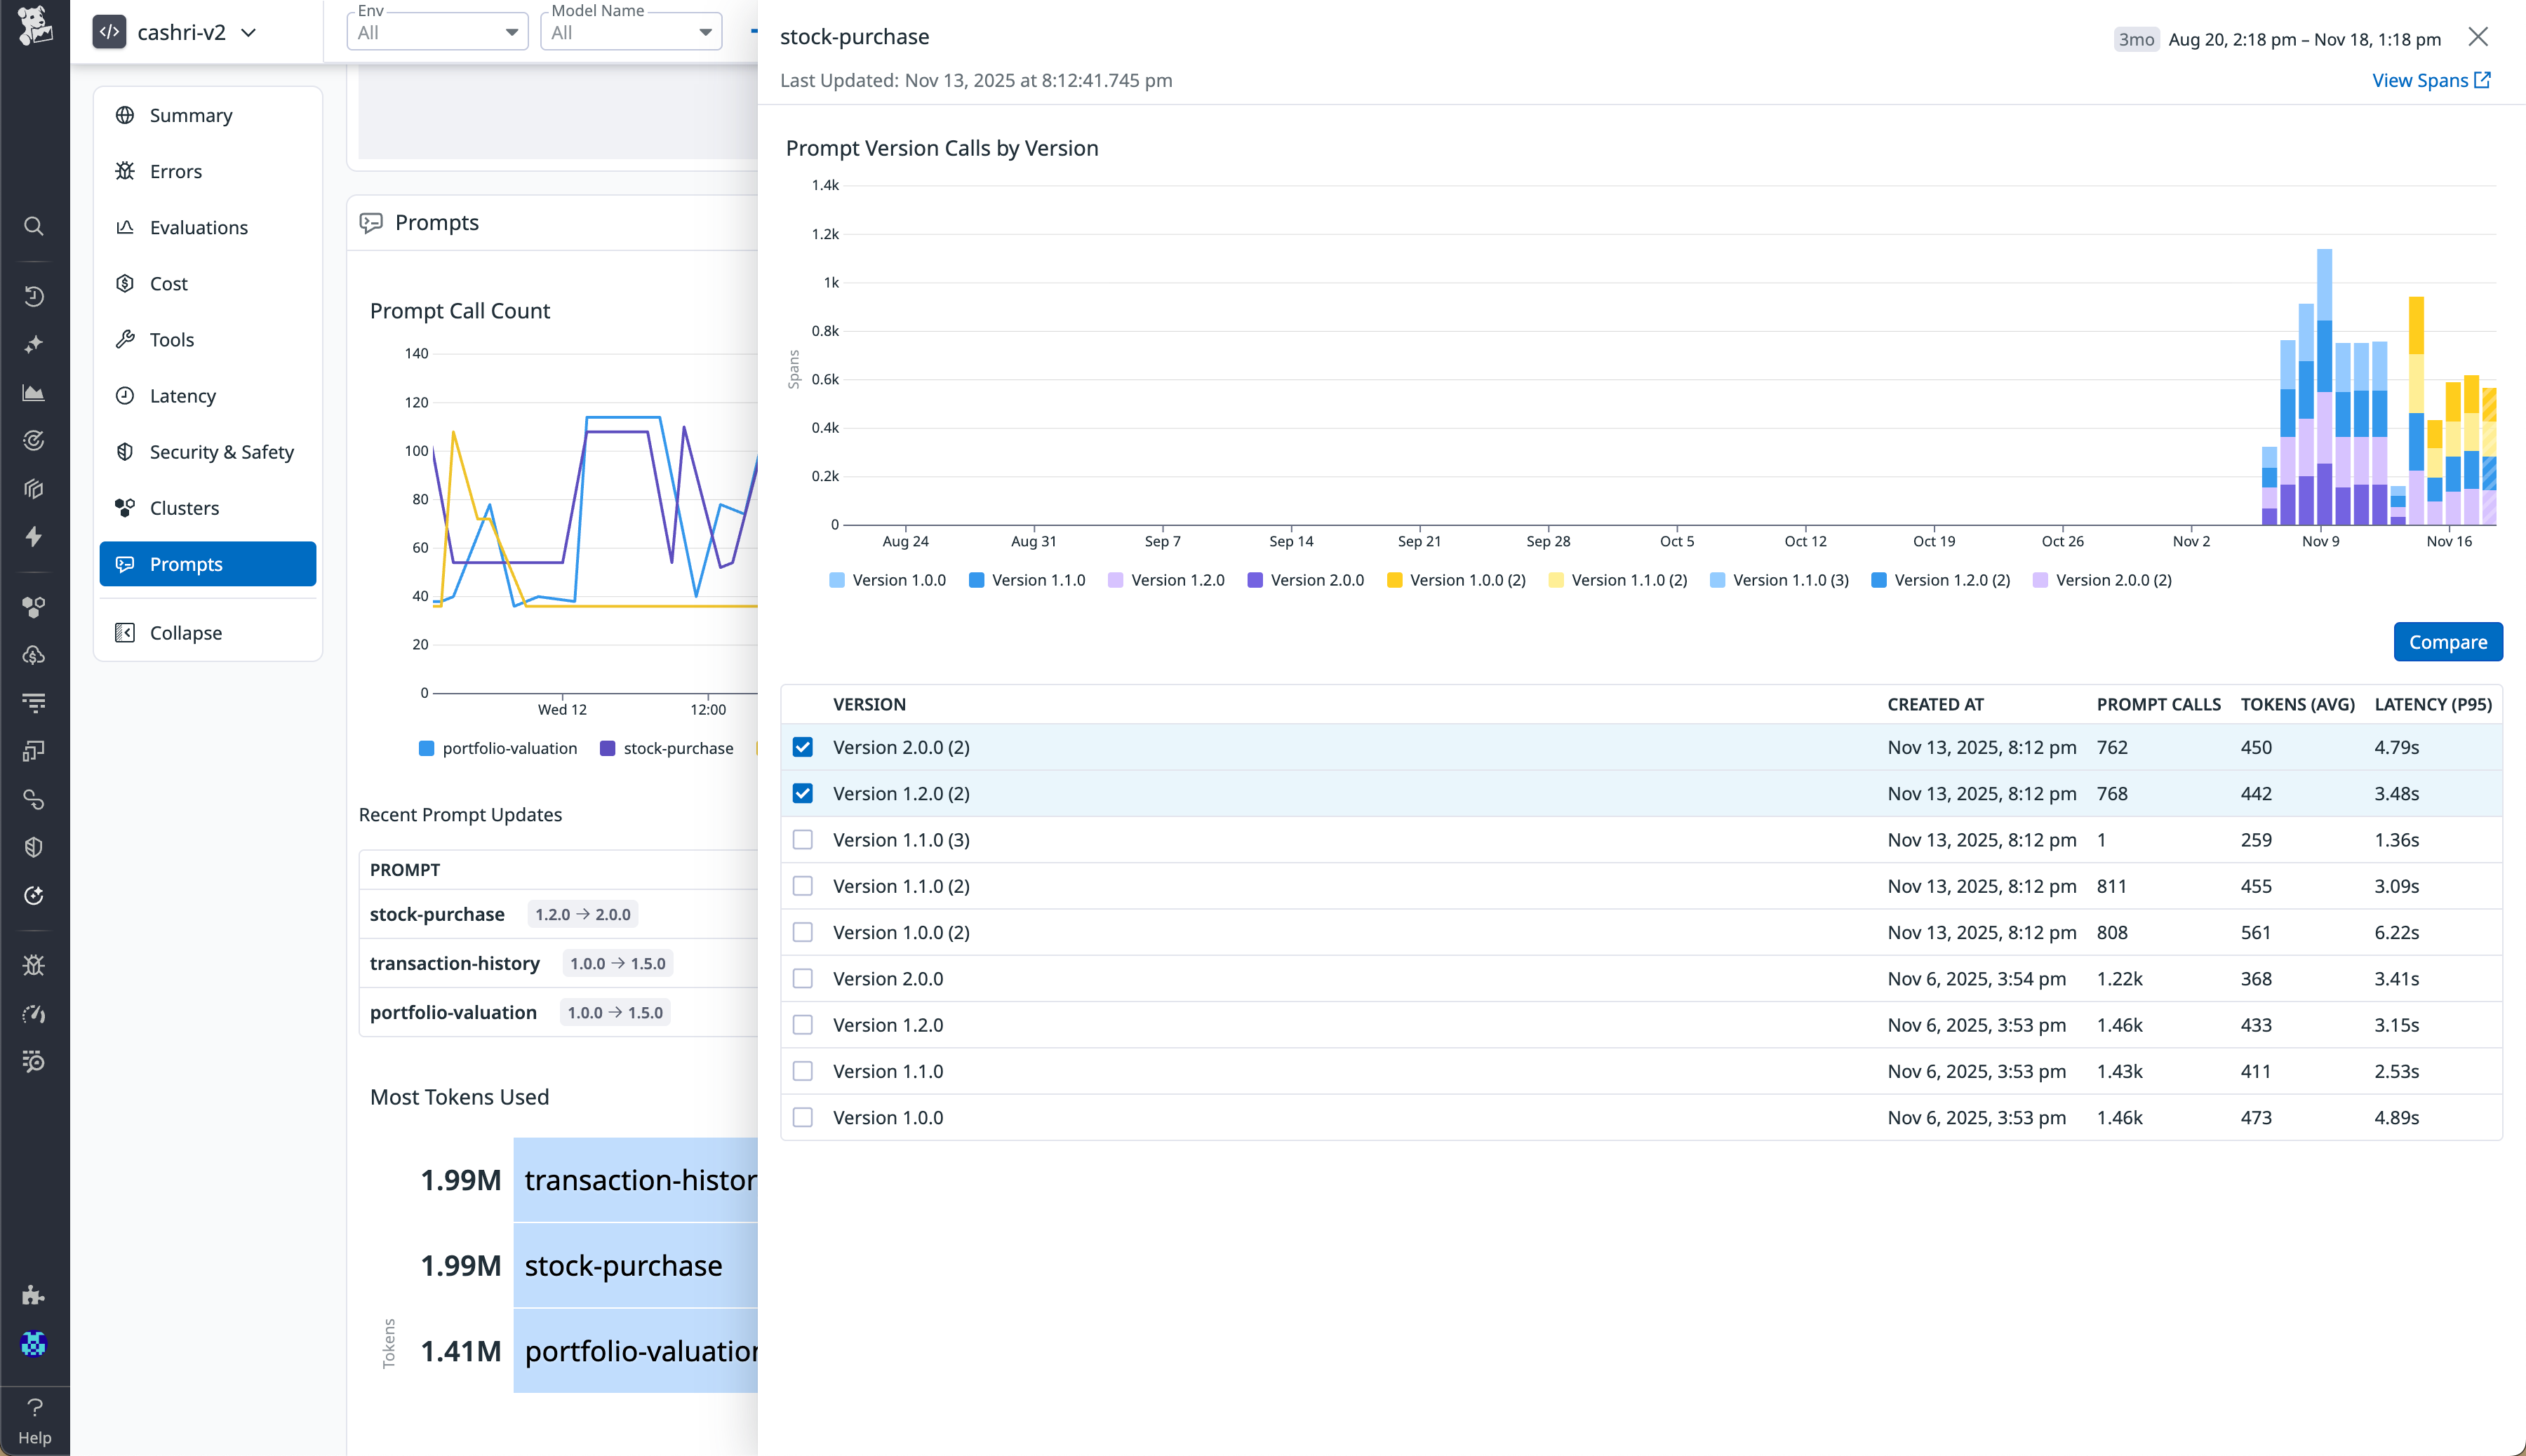Click the Bits AI sparkles icon in the sidebar
The height and width of the screenshot is (1456, 2526).
pos(34,343)
